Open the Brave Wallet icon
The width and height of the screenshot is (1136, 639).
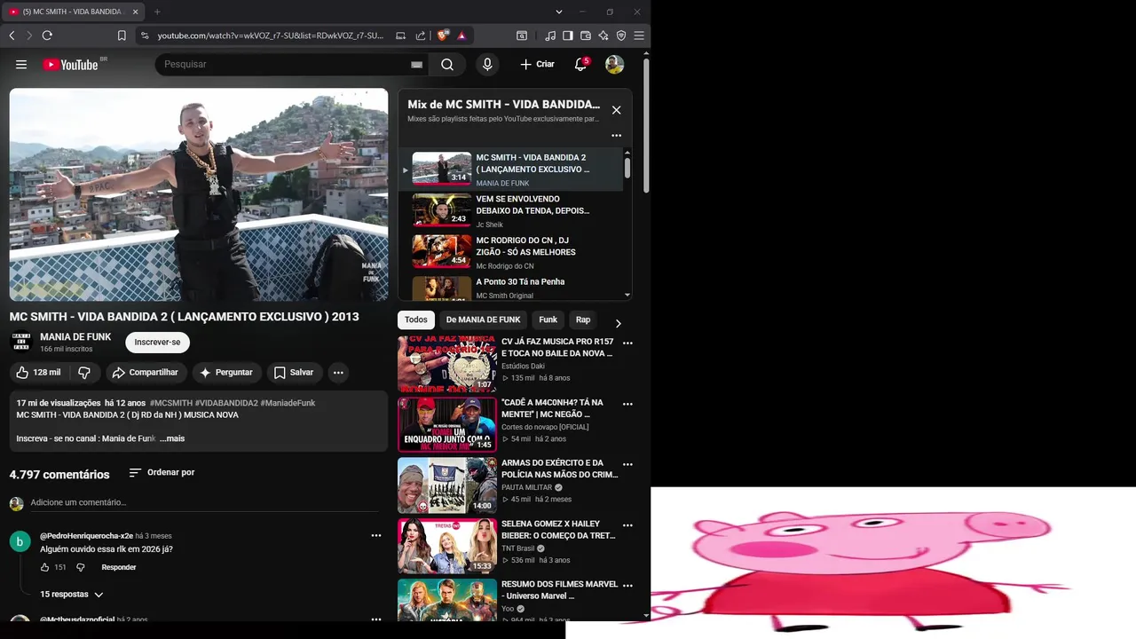coord(586,35)
